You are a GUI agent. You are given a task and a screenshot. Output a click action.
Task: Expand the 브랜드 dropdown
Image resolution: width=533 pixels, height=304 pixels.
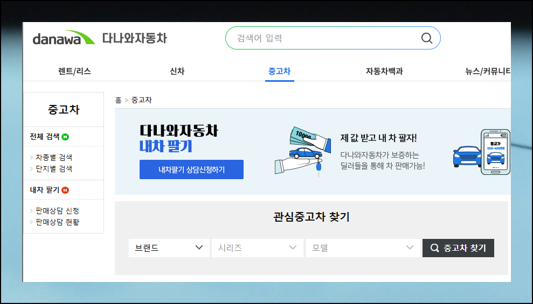coord(169,248)
